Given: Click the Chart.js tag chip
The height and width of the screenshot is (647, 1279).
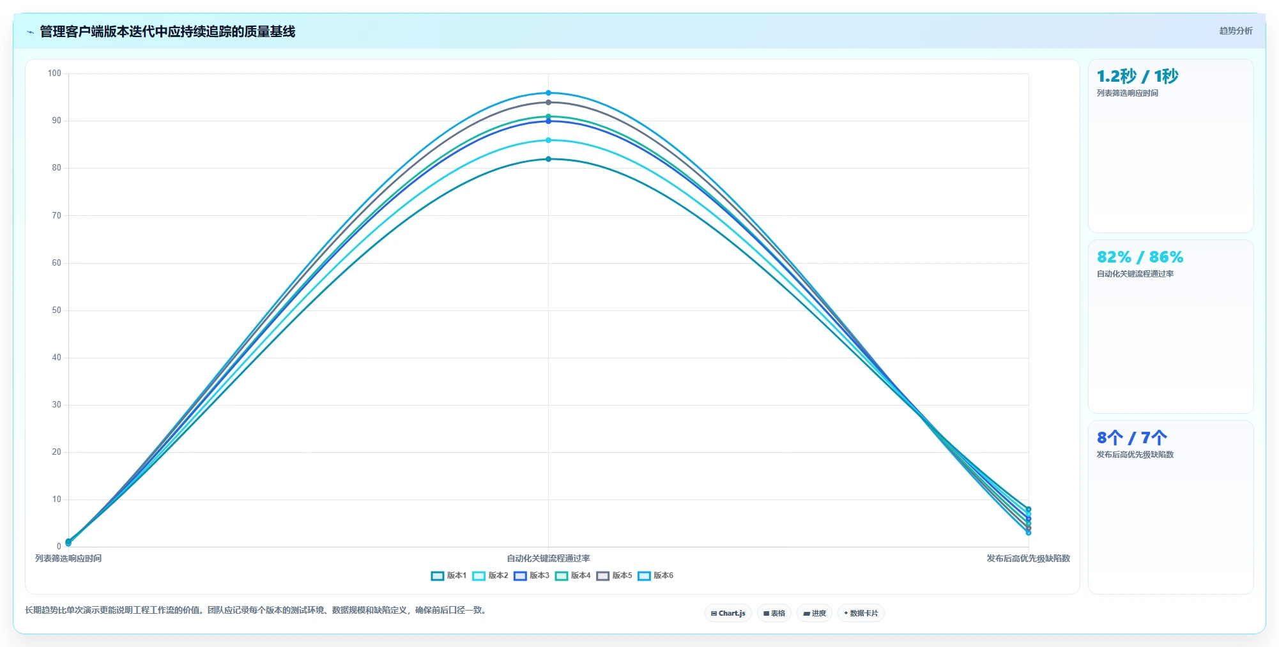Looking at the screenshot, I should pyautogui.click(x=728, y=613).
